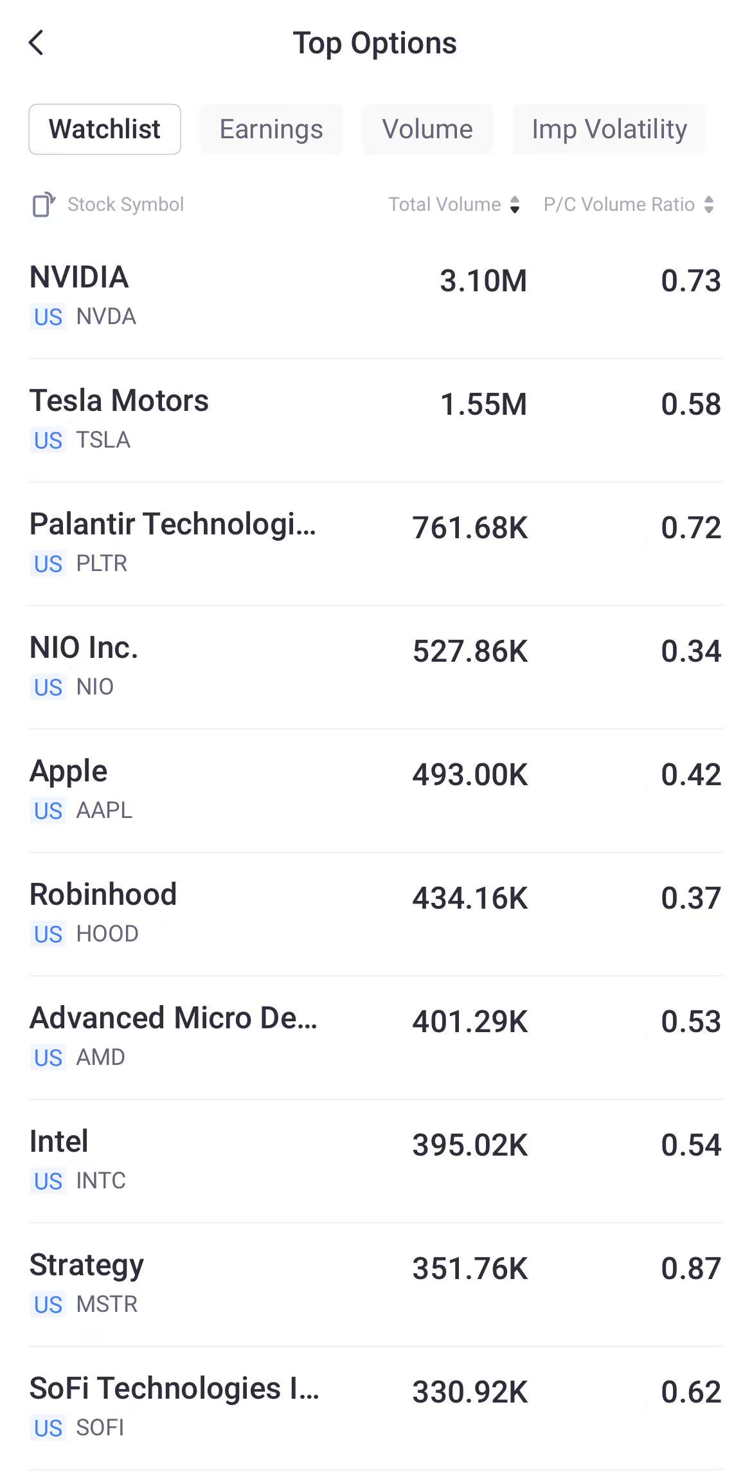
Task: Tap the back arrow icon
Action: [x=37, y=43]
